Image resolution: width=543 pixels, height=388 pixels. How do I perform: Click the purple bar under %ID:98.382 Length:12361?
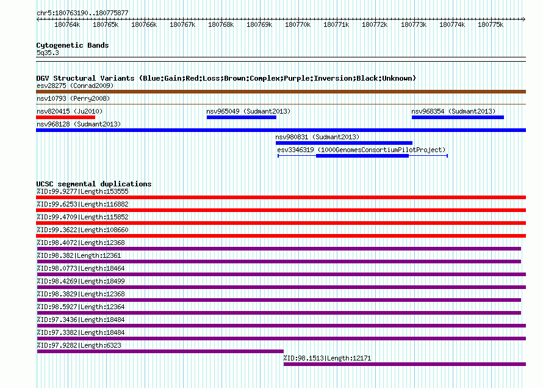click(279, 262)
